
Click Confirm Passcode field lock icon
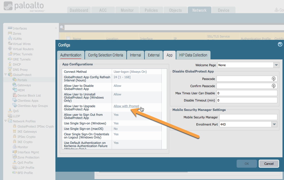point(273,86)
